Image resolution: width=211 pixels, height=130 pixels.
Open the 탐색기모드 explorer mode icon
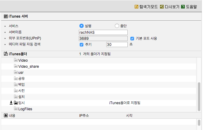tap(136, 7)
